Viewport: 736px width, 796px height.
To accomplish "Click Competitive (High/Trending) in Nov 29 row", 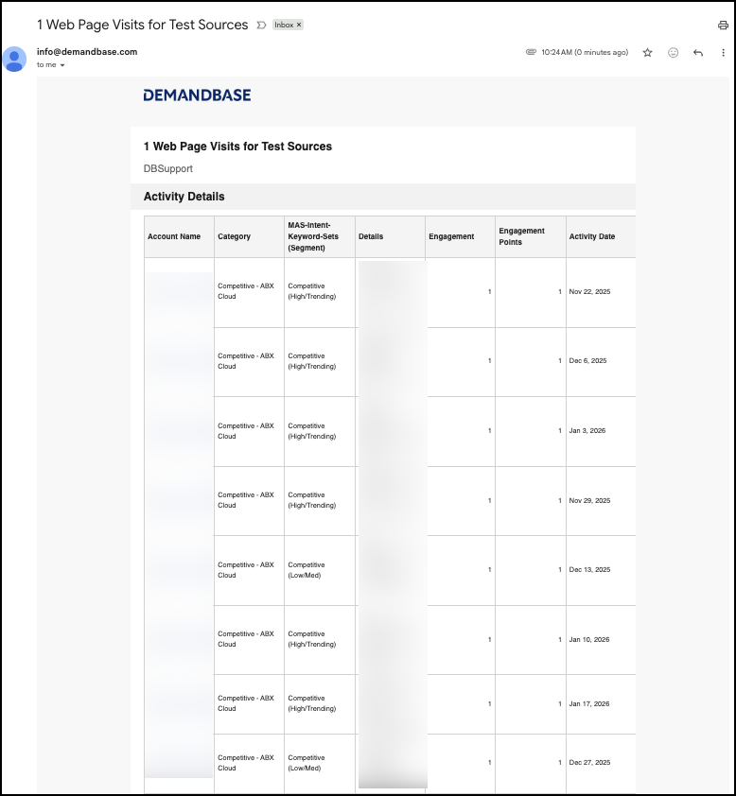I will pos(312,500).
